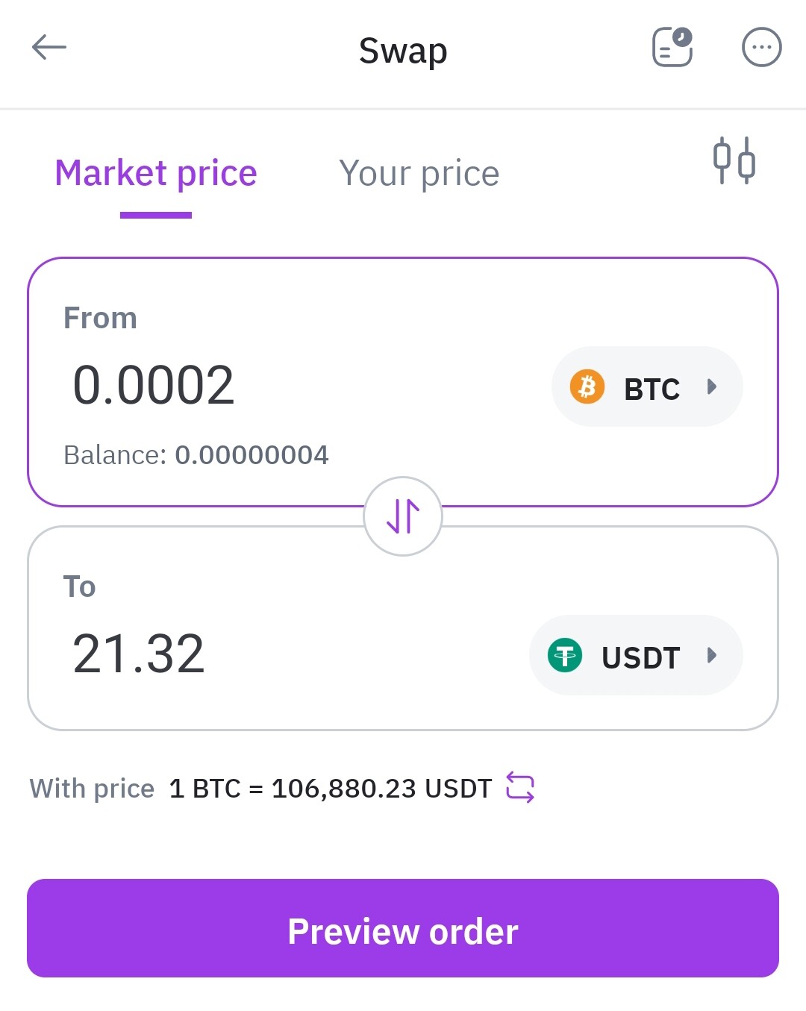
Task: Expand the BTC currency selector arrow
Action: coord(712,386)
